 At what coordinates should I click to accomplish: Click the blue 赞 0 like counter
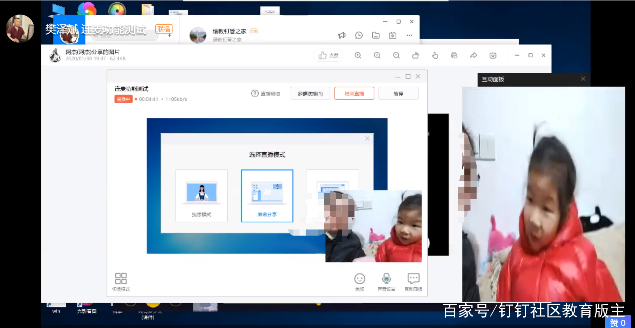coord(618,322)
